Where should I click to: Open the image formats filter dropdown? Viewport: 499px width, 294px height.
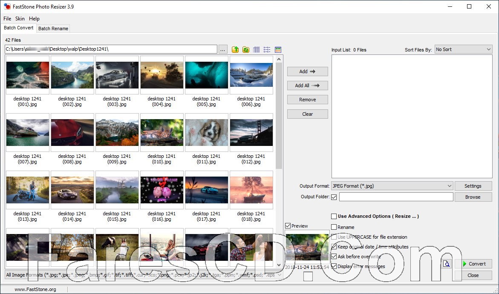(144, 275)
